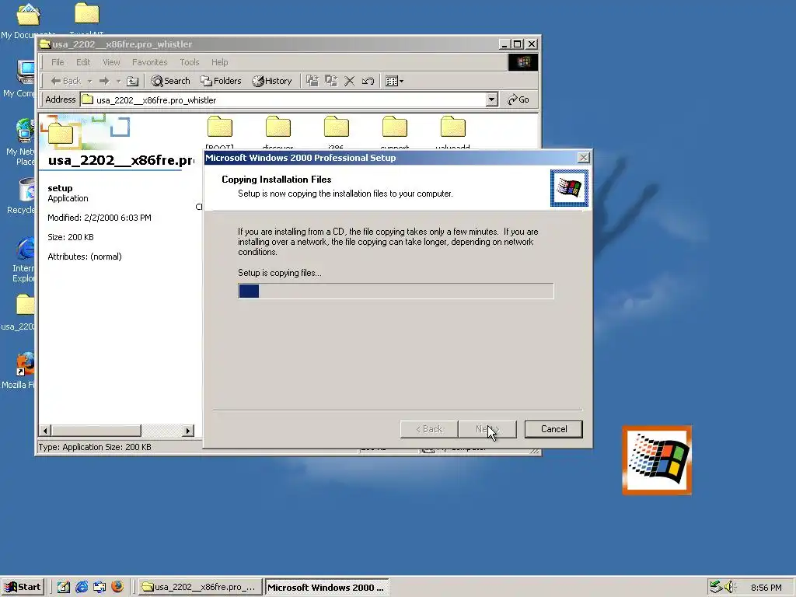The height and width of the screenshot is (597, 796).
Task: Open the Views dropdown in Explorer toolbar
Action: tap(394, 81)
